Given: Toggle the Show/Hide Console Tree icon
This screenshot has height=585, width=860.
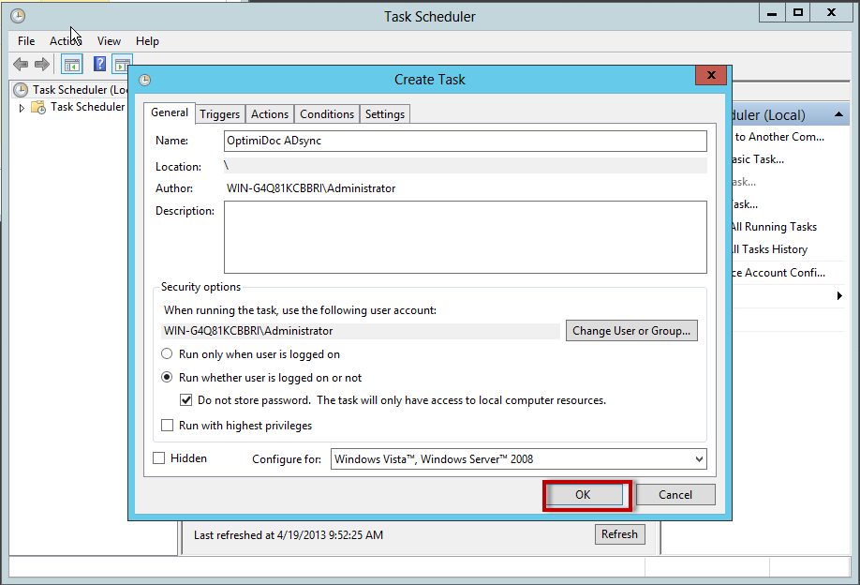Looking at the screenshot, I should (x=71, y=64).
